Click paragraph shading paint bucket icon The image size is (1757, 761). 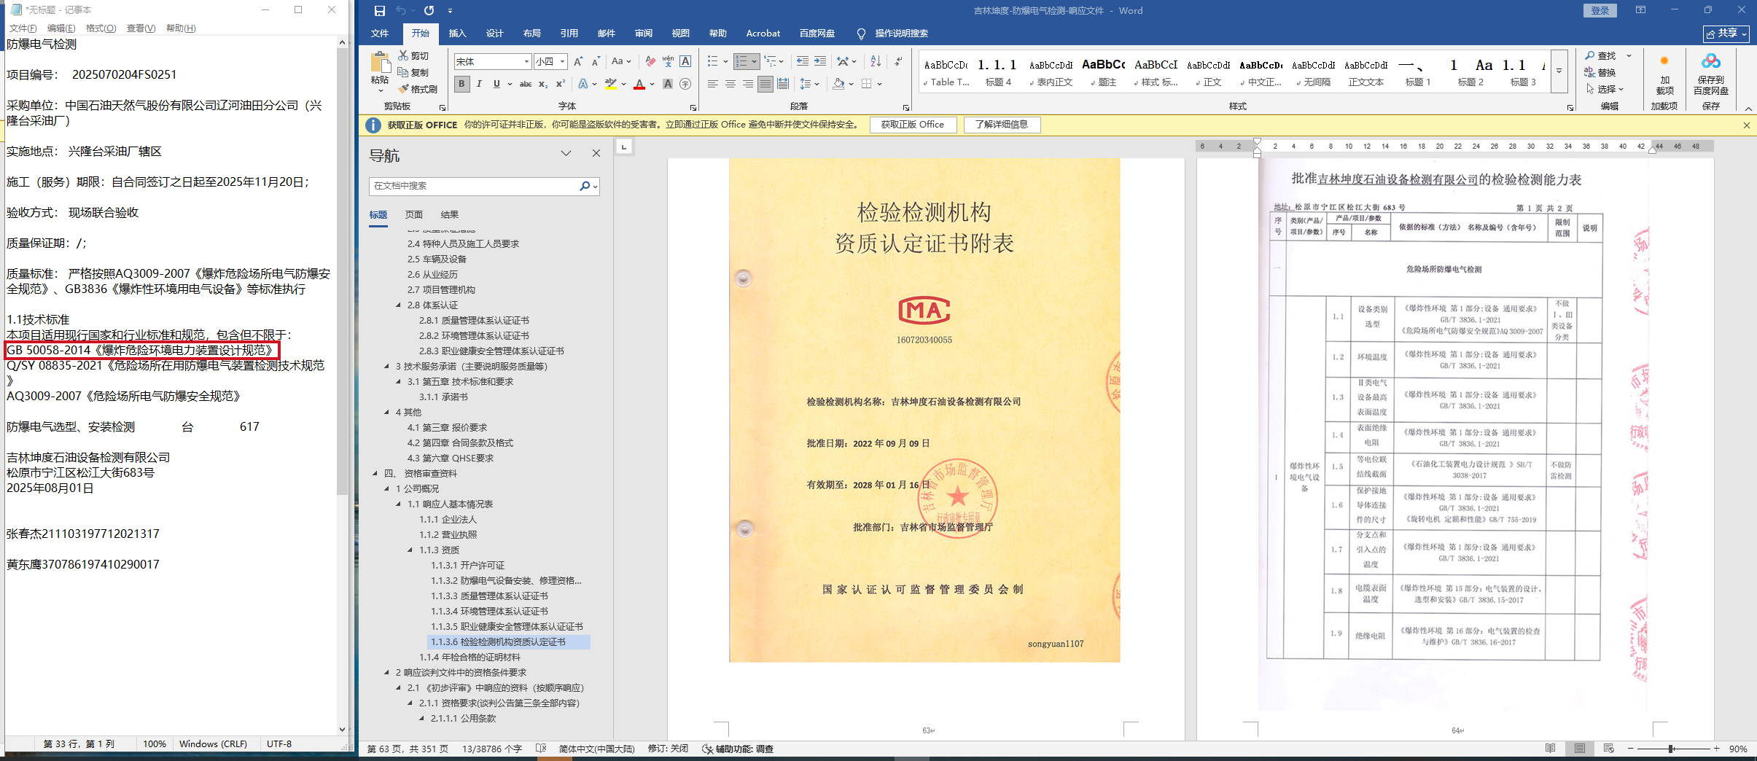[x=838, y=84]
